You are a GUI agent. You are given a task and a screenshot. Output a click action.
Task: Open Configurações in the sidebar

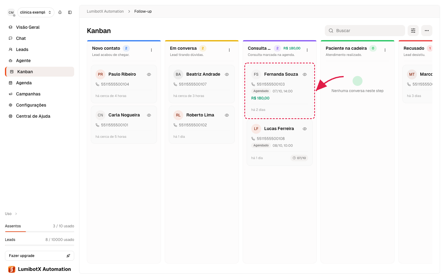point(40,105)
